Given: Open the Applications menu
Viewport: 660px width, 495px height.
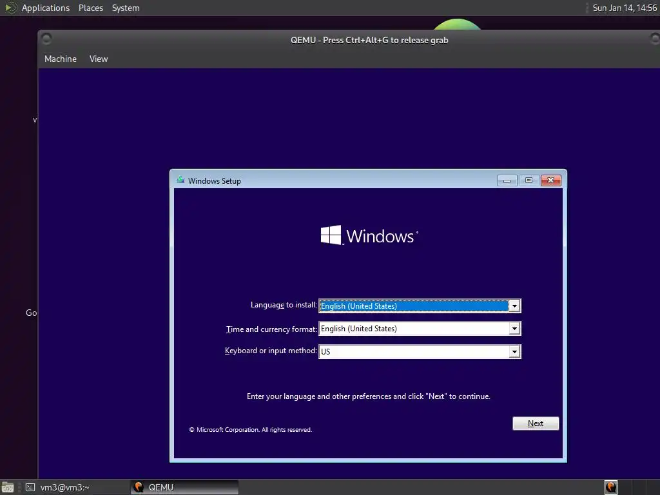Looking at the screenshot, I should pyautogui.click(x=46, y=8).
